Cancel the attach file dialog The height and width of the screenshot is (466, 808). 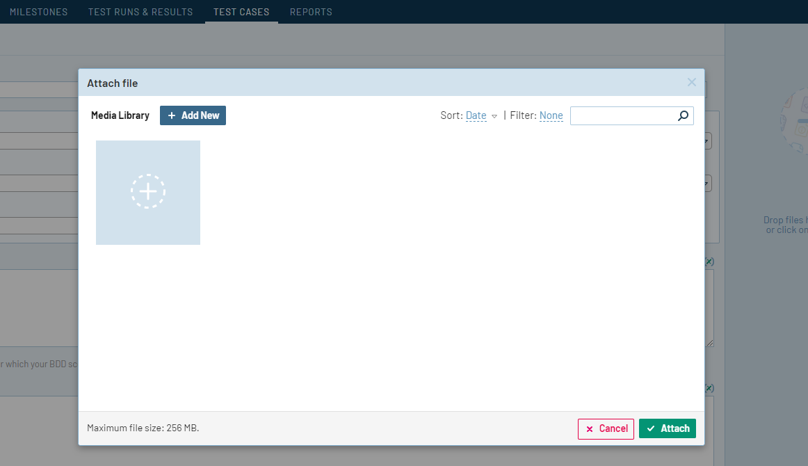click(x=606, y=429)
